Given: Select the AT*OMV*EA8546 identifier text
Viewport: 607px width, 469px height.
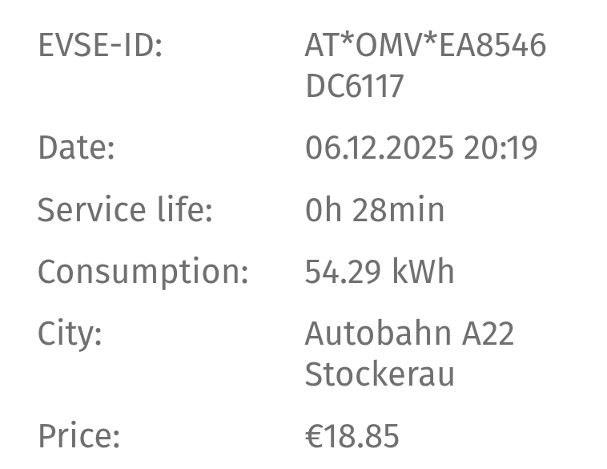Looking at the screenshot, I should 425,46.
